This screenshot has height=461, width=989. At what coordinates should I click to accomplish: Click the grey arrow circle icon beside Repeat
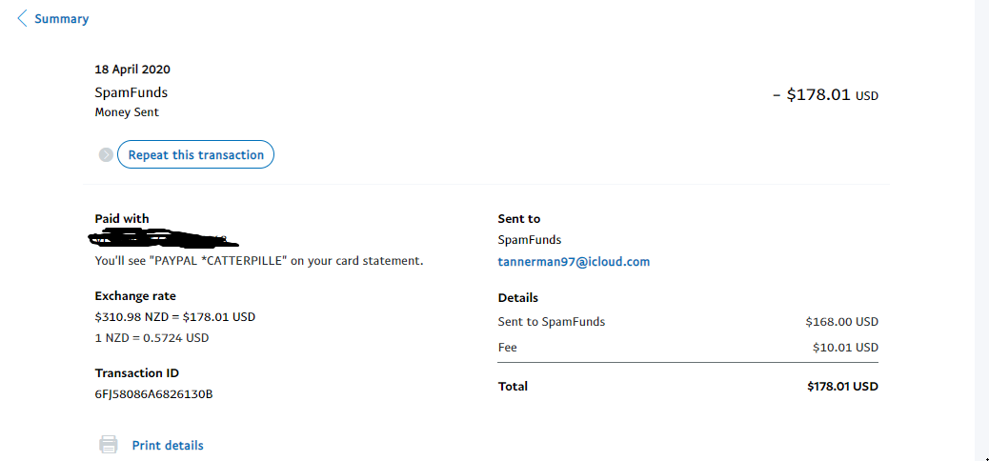tap(106, 155)
